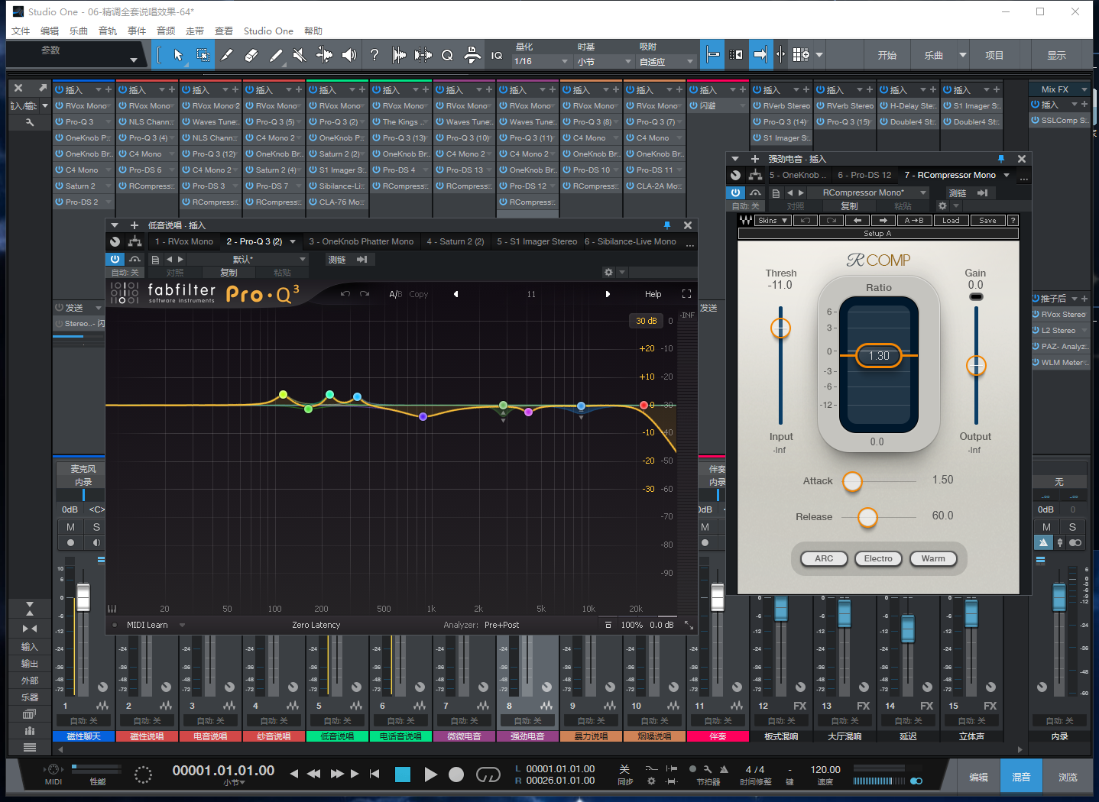Toggle Mute on the 内录 channel
The height and width of the screenshot is (802, 1099).
1046,527
